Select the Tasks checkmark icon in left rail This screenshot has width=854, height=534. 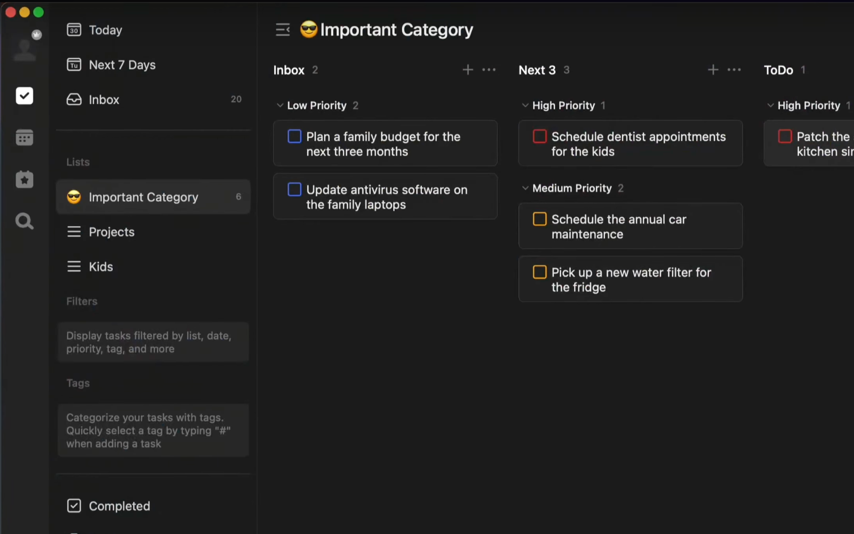pos(24,96)
